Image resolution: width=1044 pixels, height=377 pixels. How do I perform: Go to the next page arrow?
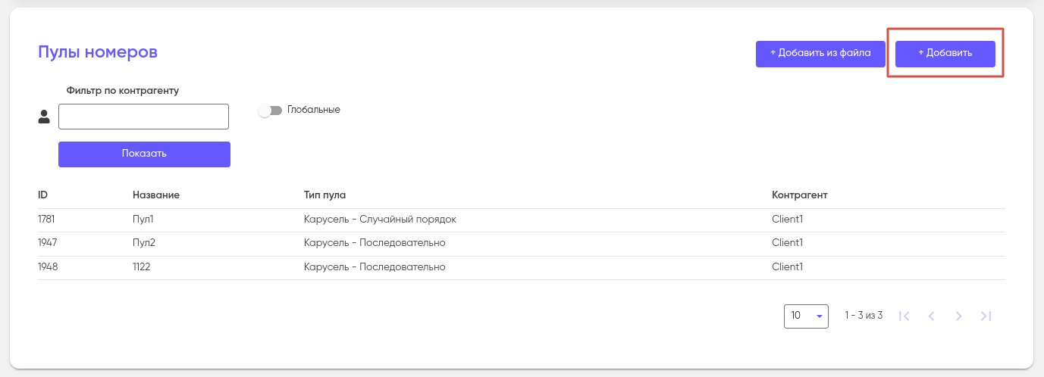click(958, 316)
